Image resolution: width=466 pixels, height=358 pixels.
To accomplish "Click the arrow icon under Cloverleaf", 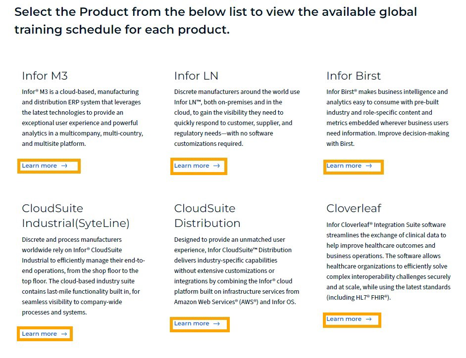I will (368, 319).
